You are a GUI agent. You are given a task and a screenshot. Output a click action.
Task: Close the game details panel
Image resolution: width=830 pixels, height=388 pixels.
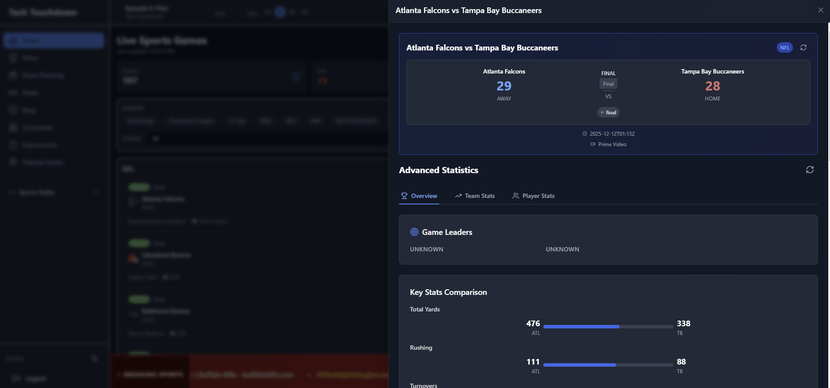pos(820,10)
